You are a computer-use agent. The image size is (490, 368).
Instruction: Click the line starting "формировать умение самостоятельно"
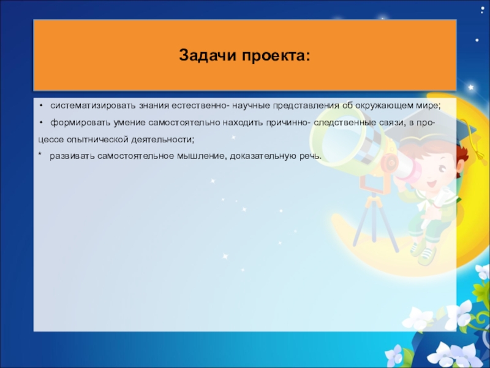click(242, 123)
